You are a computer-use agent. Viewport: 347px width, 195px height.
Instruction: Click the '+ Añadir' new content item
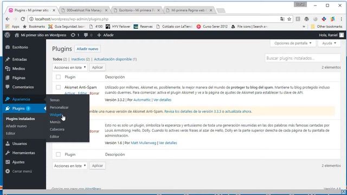pos(105,35)
